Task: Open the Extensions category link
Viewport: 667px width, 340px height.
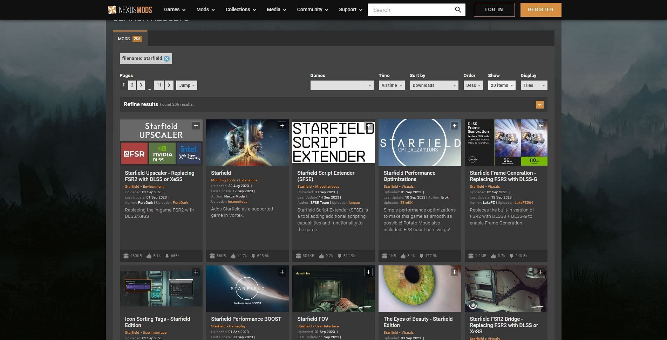Action: point(248,180)
